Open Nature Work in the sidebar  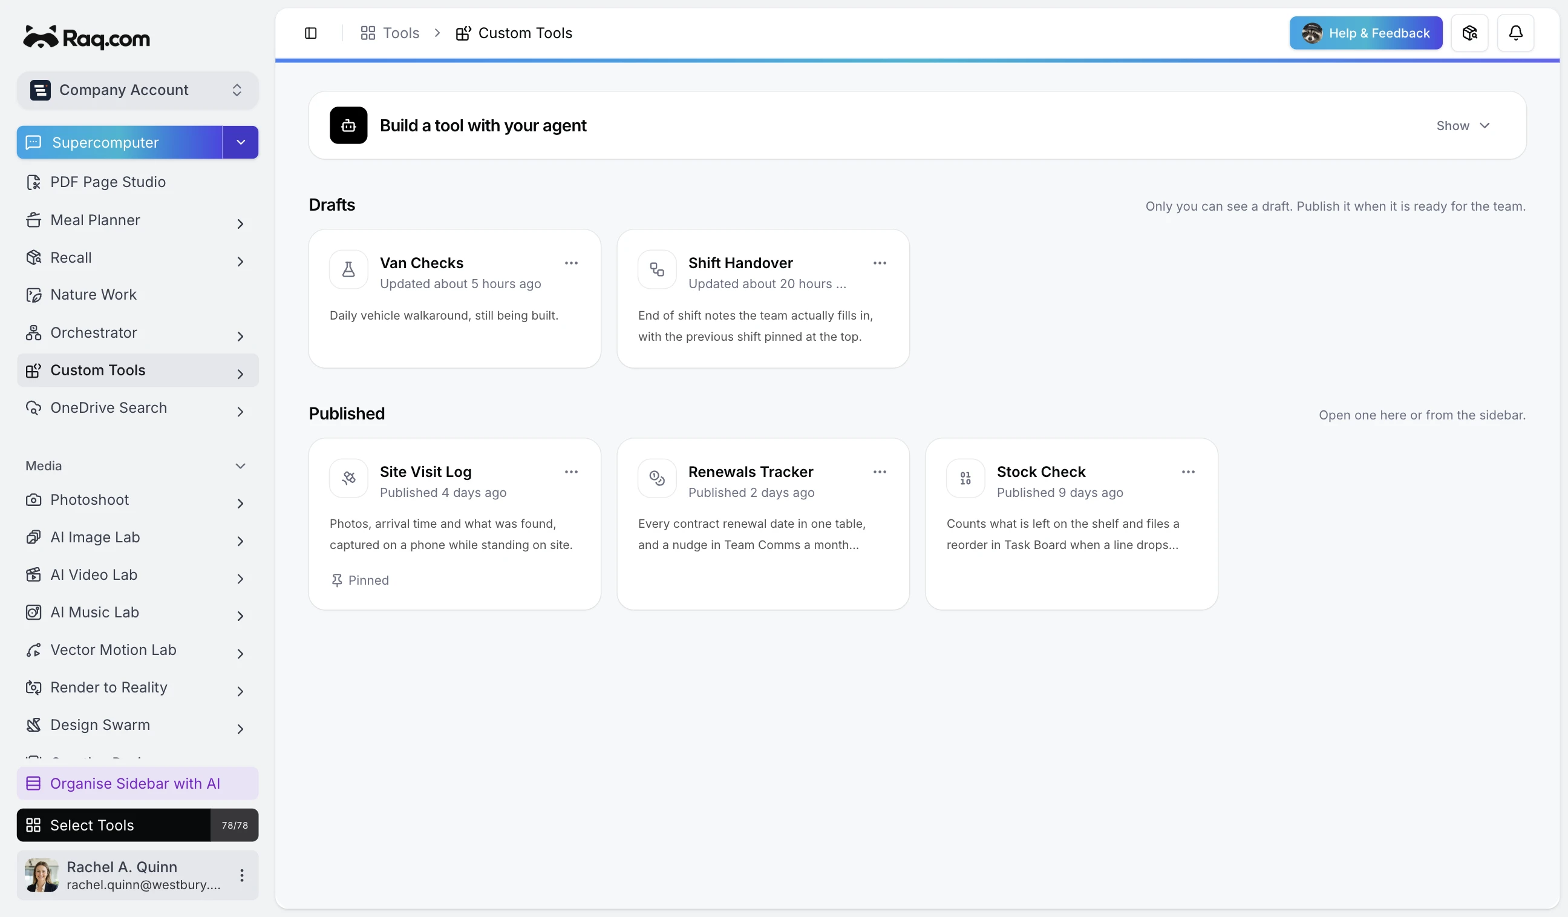click(x=137, y=295)
